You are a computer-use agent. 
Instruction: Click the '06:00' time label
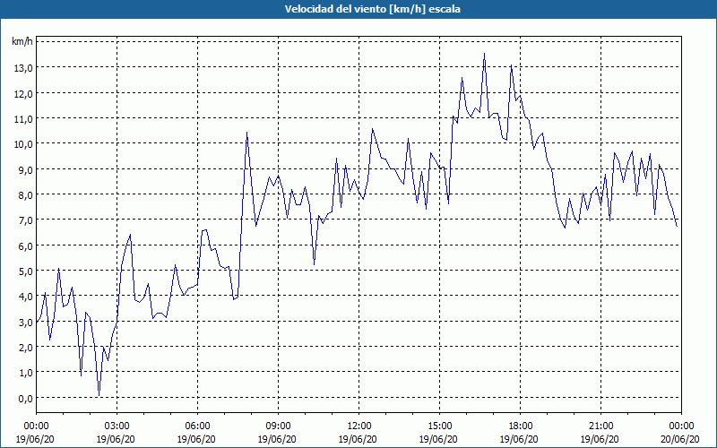197,426
